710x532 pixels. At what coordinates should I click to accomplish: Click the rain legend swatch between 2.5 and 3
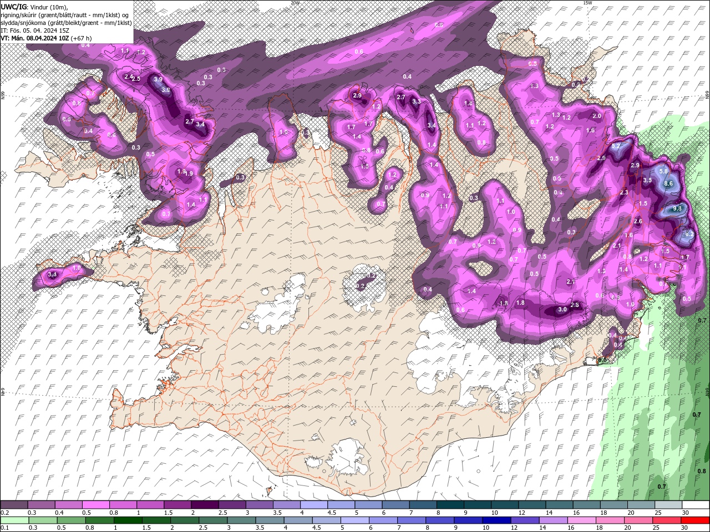tap(212, 520)
